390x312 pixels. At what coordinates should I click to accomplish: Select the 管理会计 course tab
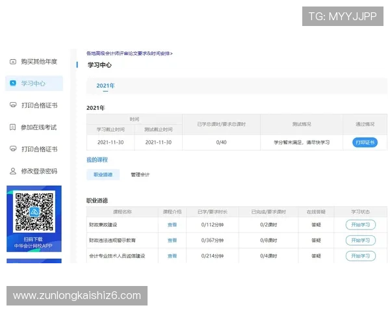(x=140, y=174)
